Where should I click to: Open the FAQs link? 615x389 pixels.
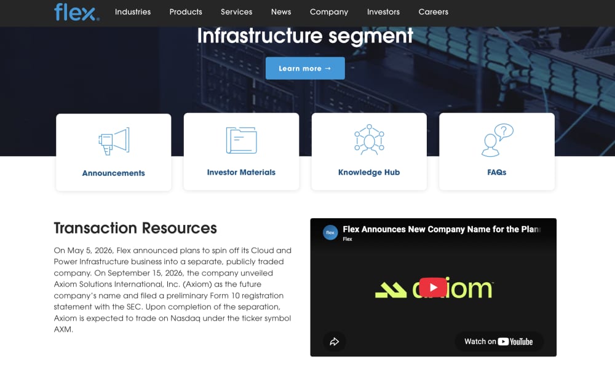[x=496, y=172]
